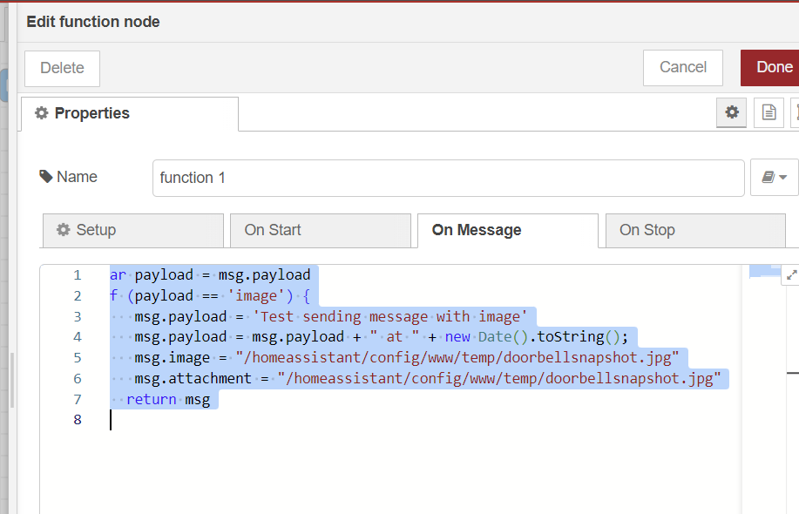The height and width of the screenshot is (514, 799).
Task: Open node properties gear icon button
Action: (732, 112)
